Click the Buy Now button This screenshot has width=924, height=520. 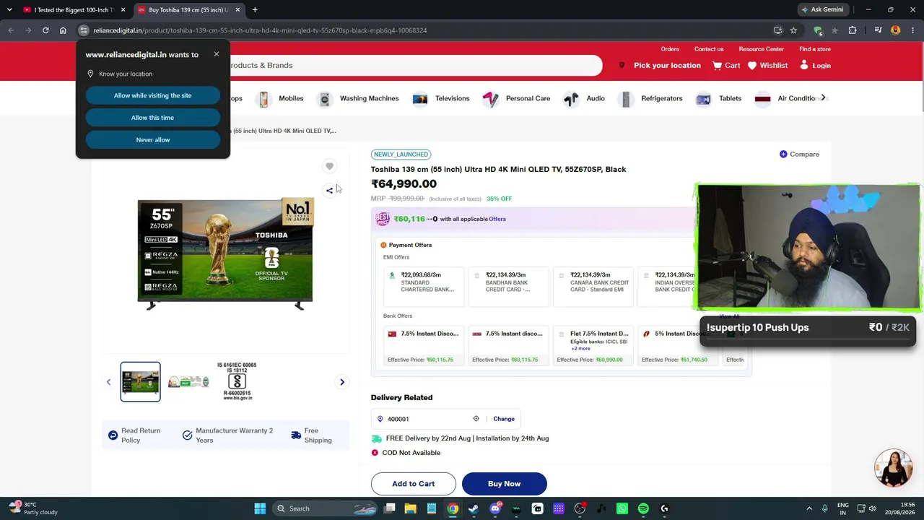504,484
